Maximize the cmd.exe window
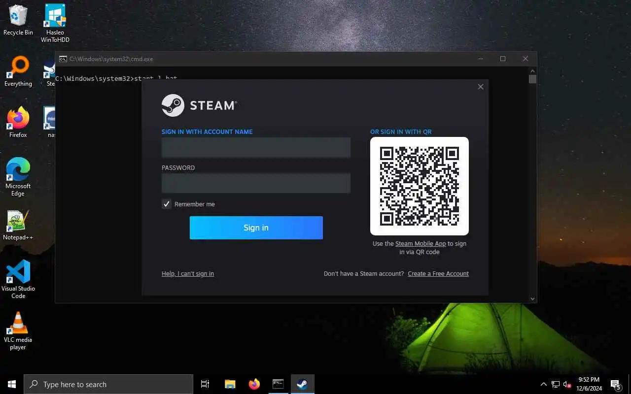 pos(503,59)
